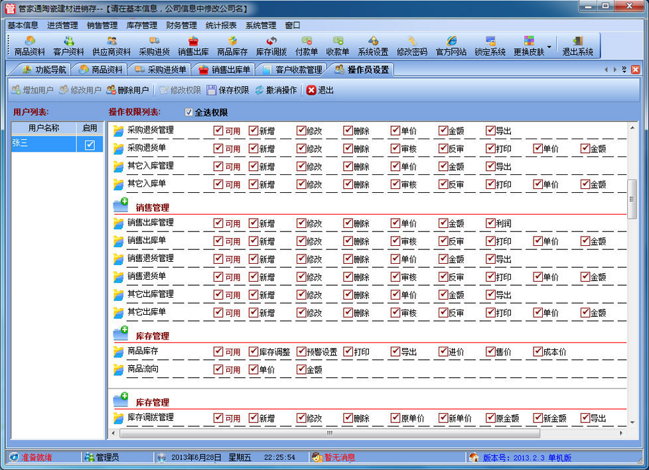The height and width of the screenshot is (470, 649).
Task: Open 库存调拨 toolbar icon
Action: [x=271, y=45]
